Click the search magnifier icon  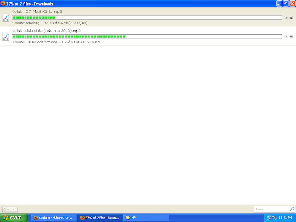[291, 209]
